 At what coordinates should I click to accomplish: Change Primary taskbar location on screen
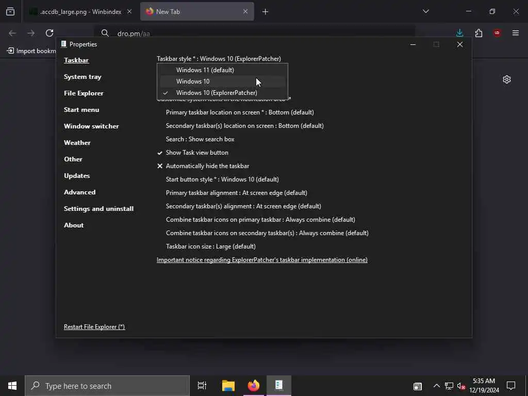coord(240,112)
